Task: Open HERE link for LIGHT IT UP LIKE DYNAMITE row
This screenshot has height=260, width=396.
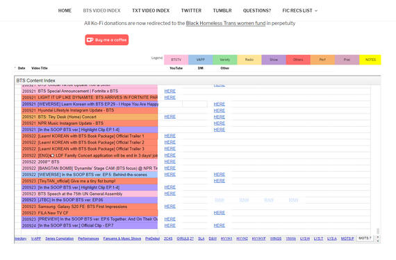Action: coord(170,98)
